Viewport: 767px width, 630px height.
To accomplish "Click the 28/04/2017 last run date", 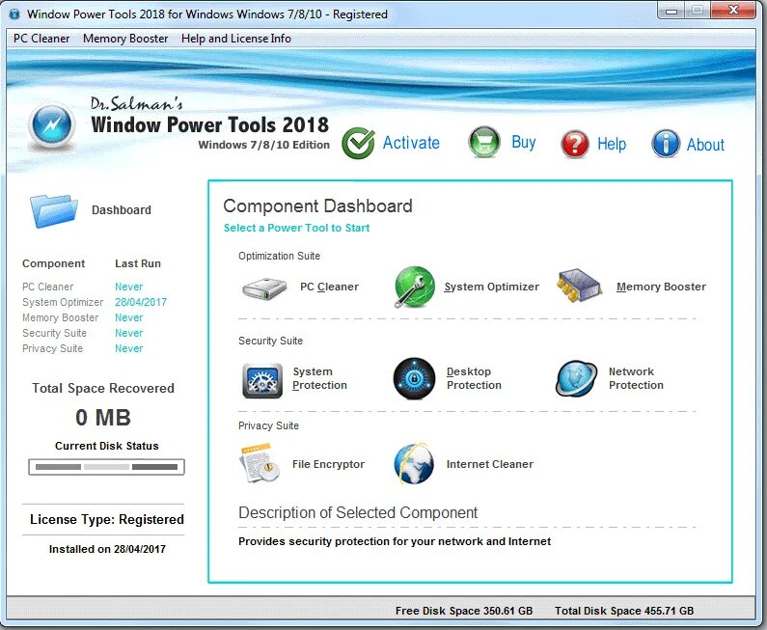I will click(141, 302).
